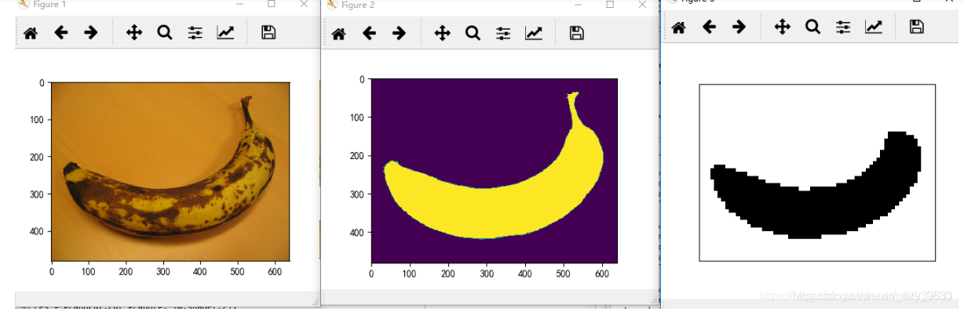Open Configure subplots in Figure 1 toolbar
Viewport: 964px width, 319px height.
[195, 33]
